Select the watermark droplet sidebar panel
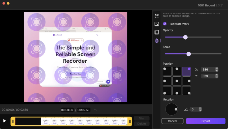Viewport: 228px width, 129px height. click(157, 41)
